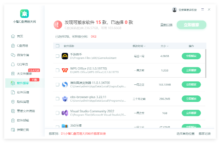The image size is (220, 143).
Task: Select the 软件搬家 box icon
Action: click(13, 83)
